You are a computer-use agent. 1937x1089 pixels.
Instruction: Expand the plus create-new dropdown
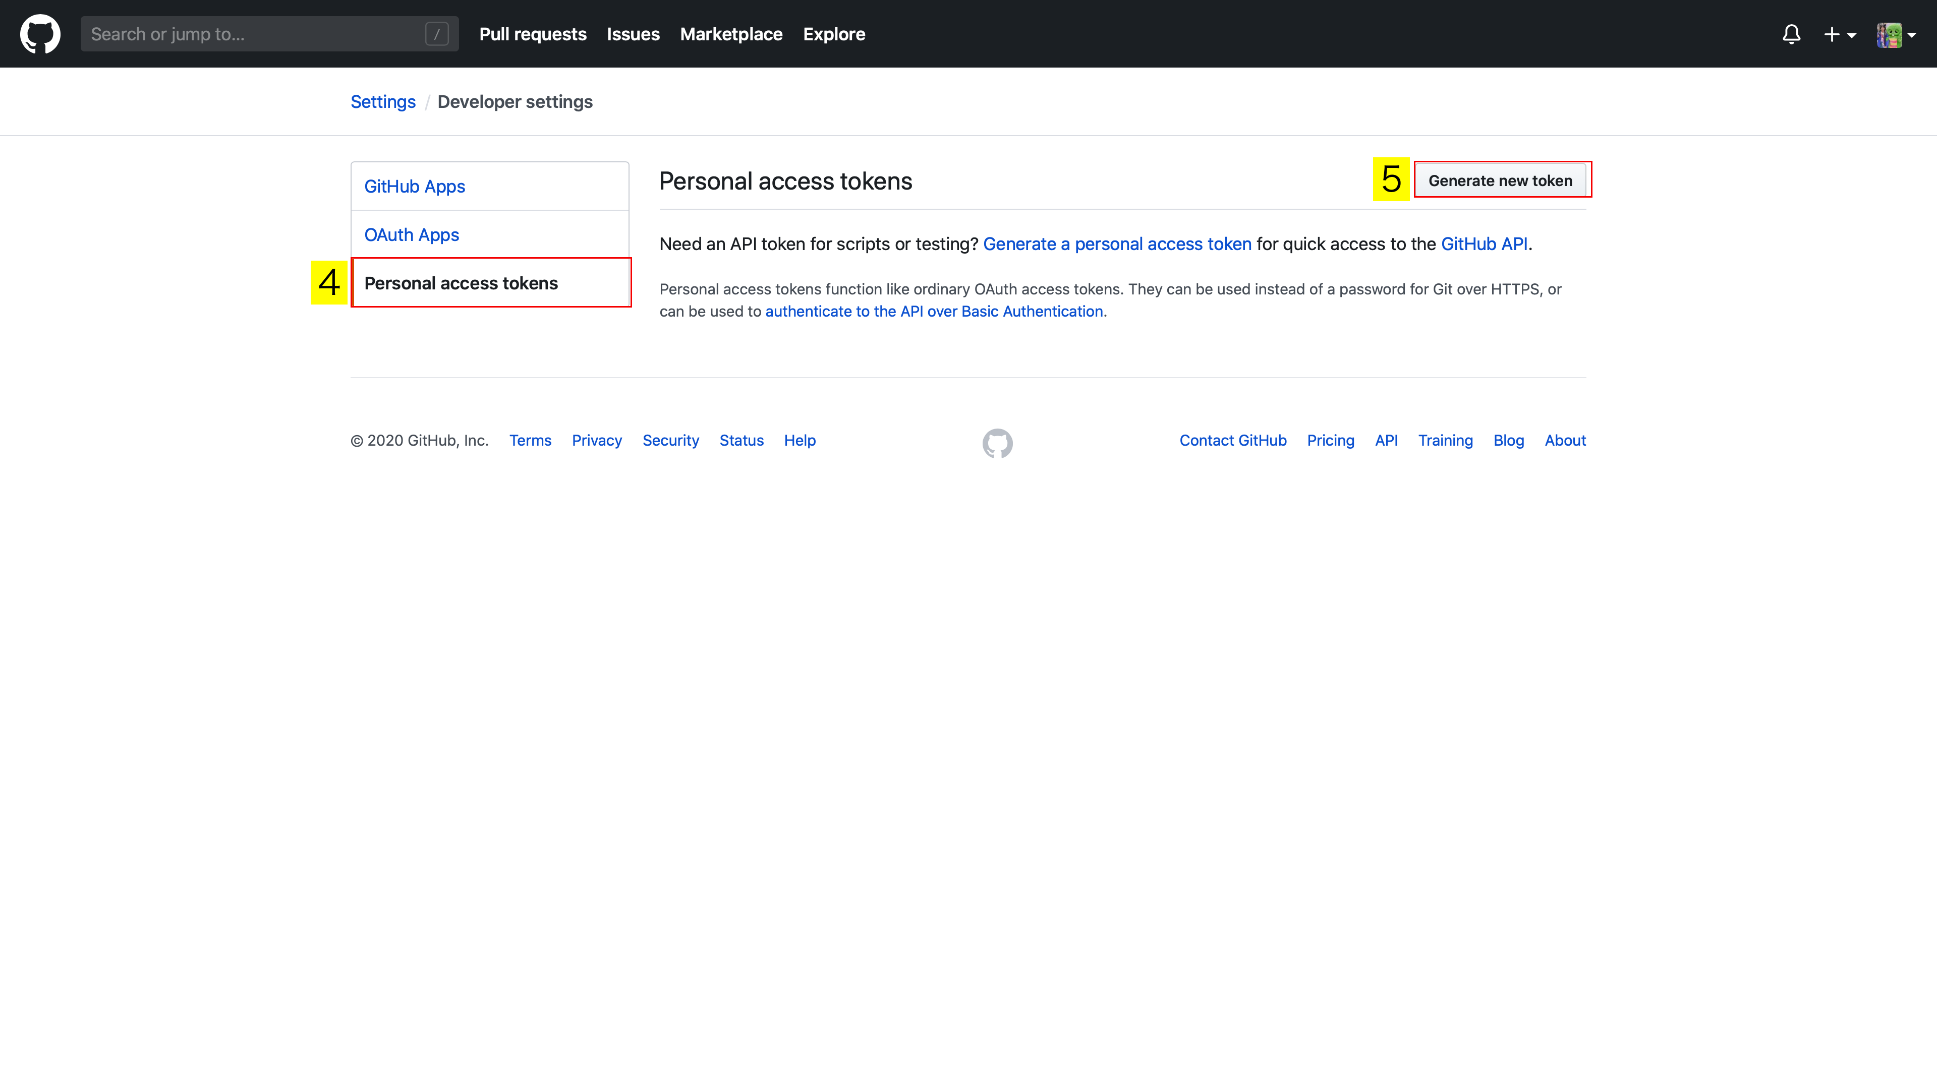coord(1840,35)
